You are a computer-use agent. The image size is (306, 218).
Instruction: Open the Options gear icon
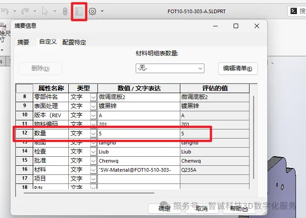(92, 11)
